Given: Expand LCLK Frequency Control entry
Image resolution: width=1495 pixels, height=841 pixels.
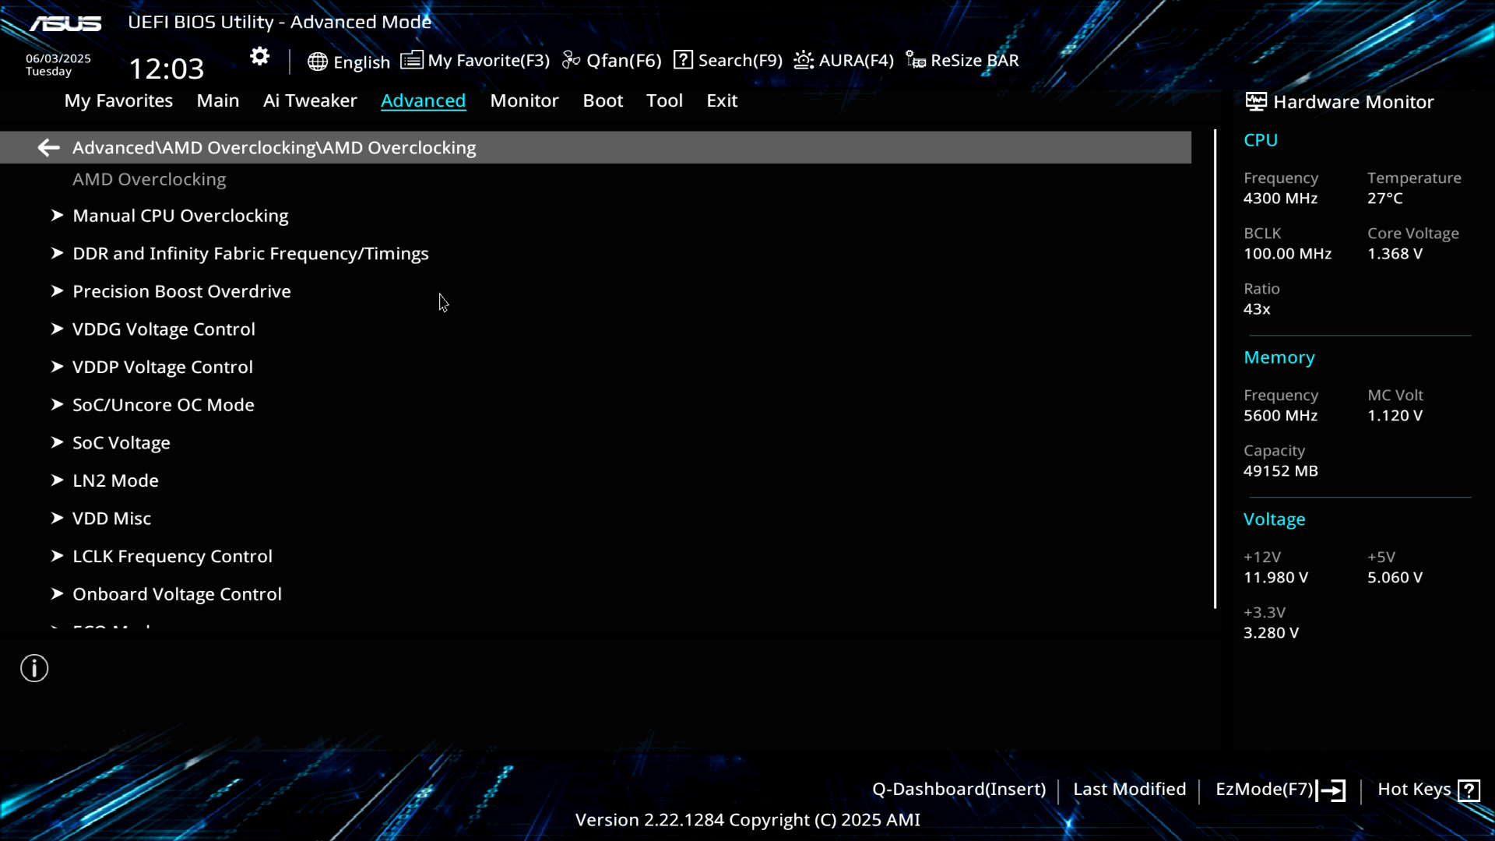Looking at the screenshot, I should tap(172, 556).
